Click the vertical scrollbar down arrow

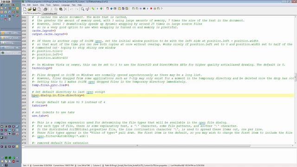(296, 143)
